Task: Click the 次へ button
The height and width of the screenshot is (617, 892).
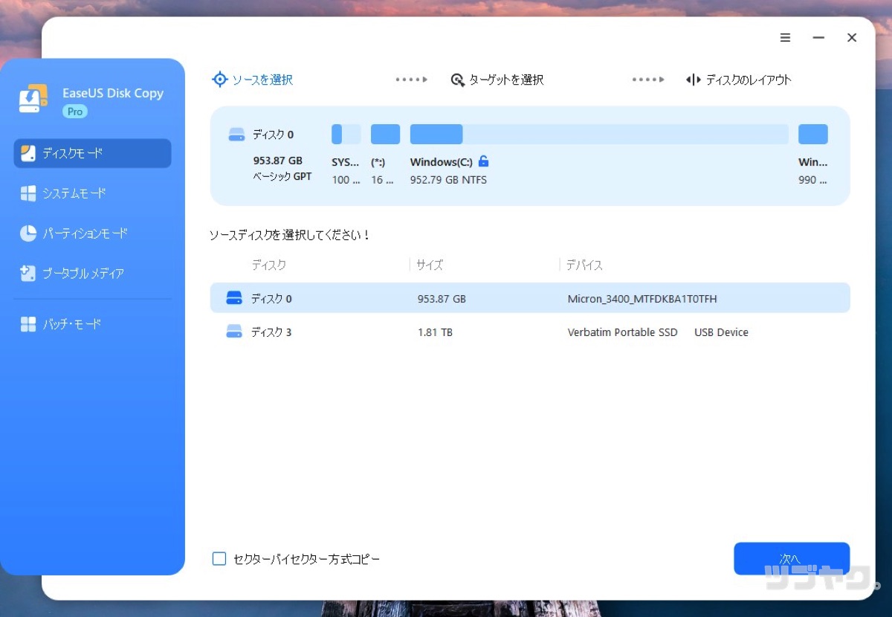Action: [x=791, y=558]
